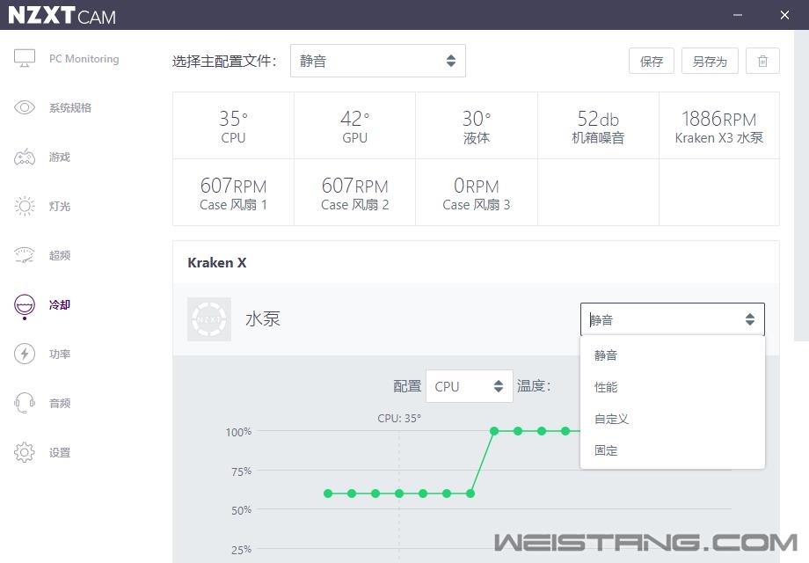Click the 607RPM Case 风扇 1 tile
This screenshot has width=809, height=563.
point(233,193)
